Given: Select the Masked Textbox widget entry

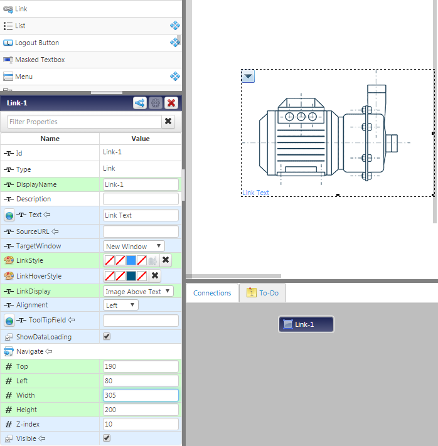Looking at the screenshot, I should coord(91,60).
